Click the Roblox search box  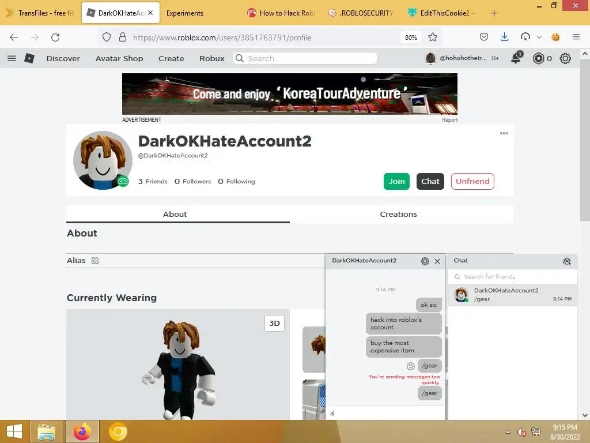(305, 58)
